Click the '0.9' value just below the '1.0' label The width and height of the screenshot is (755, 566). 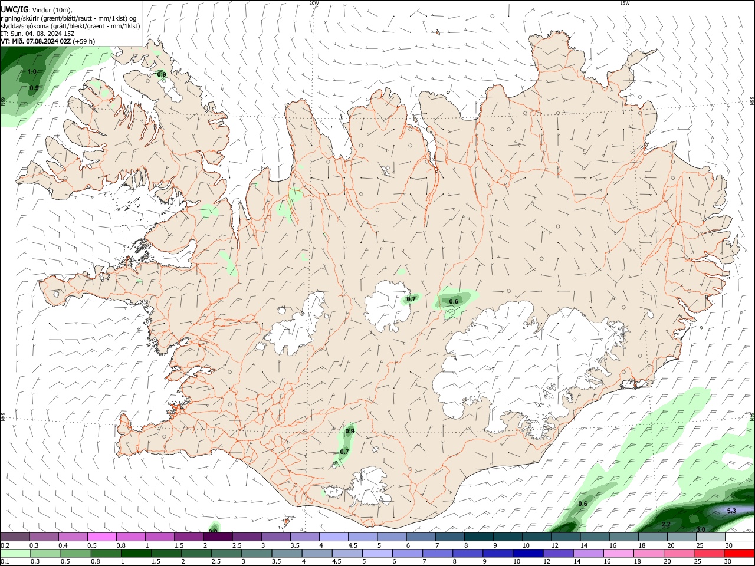tap(34, 88)
